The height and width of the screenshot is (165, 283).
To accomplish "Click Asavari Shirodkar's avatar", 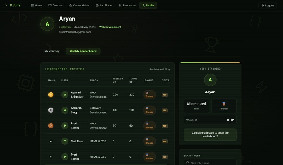I will pyautogui.click(x=65, y=94).
